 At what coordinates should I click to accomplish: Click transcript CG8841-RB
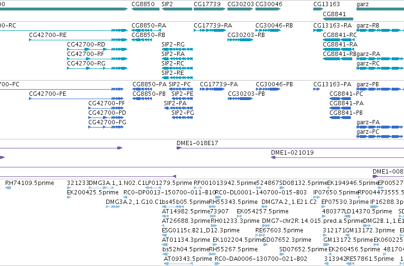pyautogui.click(x=338, y=59)
